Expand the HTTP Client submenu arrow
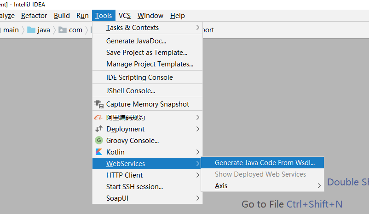 [198, 175]
